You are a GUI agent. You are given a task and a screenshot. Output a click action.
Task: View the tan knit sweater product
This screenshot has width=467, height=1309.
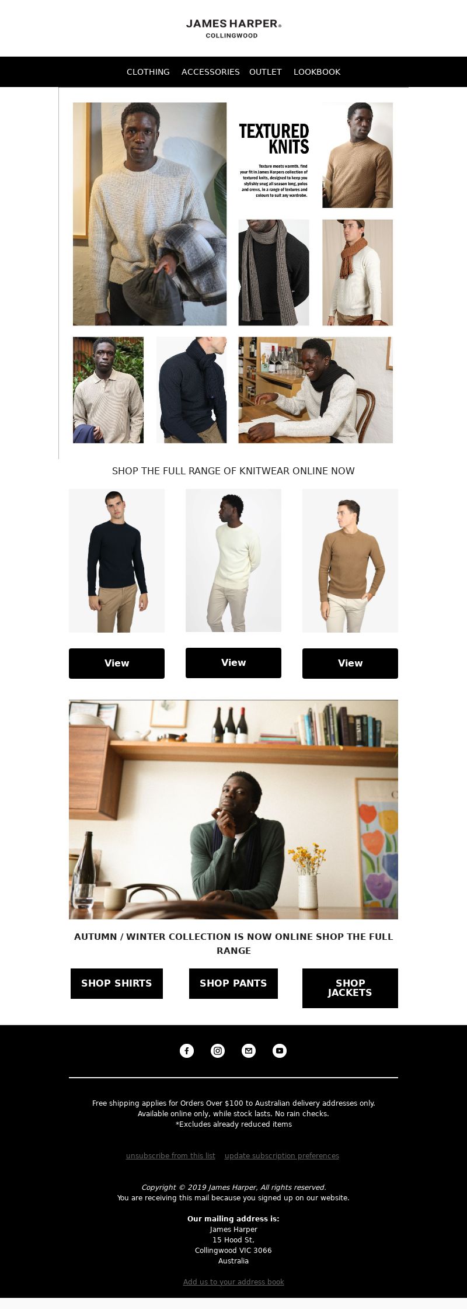tap(350, 663)
